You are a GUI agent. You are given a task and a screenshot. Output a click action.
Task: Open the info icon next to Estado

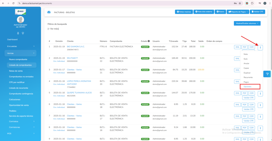coord(149,41)
